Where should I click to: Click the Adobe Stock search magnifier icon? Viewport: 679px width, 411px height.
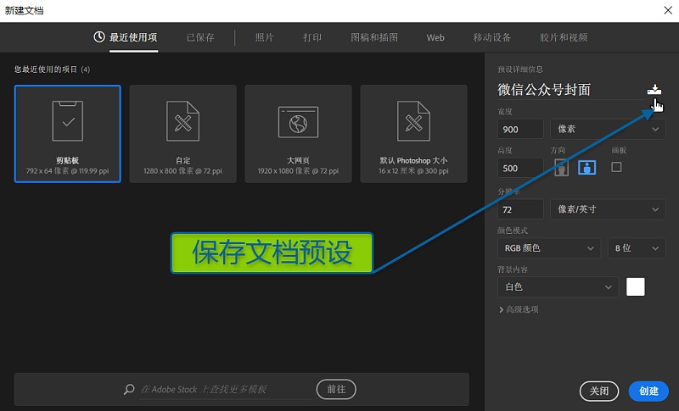click(x=129, y=390)
